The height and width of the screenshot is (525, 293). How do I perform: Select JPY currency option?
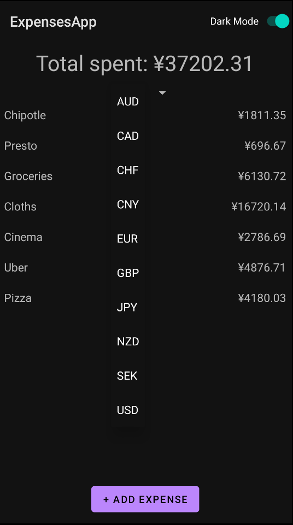[x=128, y=307]
